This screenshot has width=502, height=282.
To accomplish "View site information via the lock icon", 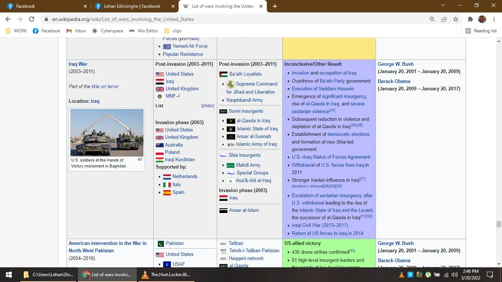I will 46,19.
